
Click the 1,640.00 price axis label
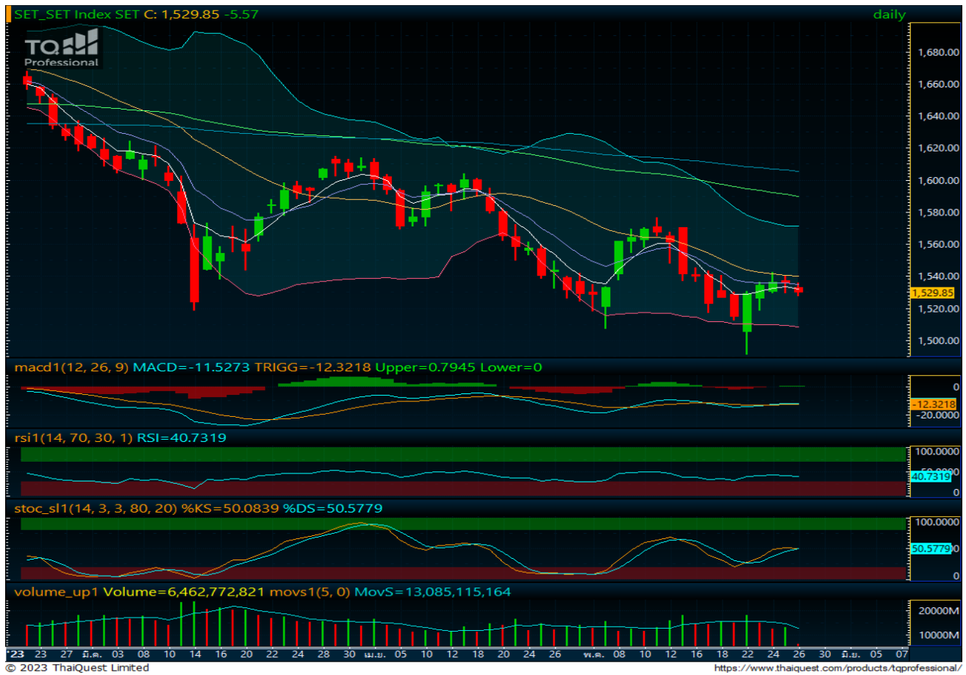point(937,116)
